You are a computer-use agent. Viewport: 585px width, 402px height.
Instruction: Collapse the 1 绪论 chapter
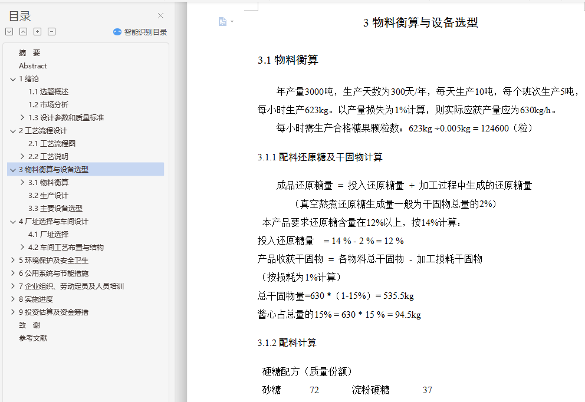pyautogui.click(x=13, y=79)
